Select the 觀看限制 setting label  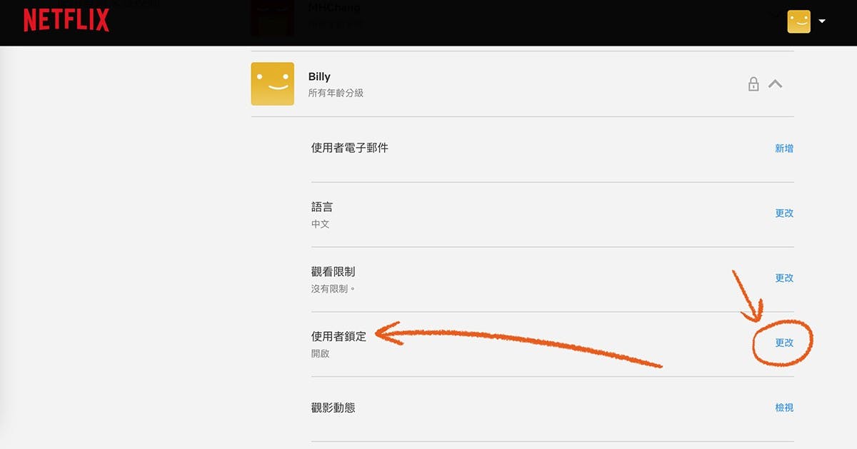point(333,272)
